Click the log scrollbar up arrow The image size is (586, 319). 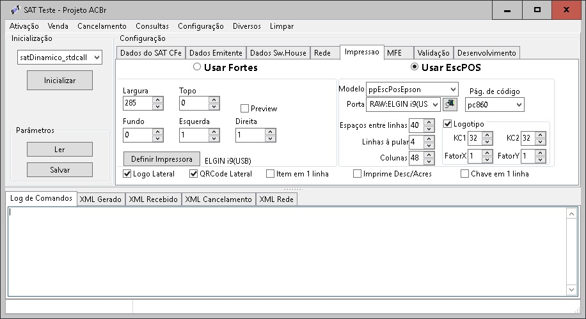point(571,214)
